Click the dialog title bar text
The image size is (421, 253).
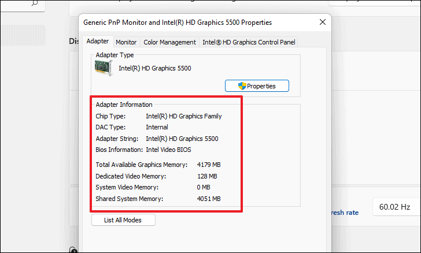178,23
